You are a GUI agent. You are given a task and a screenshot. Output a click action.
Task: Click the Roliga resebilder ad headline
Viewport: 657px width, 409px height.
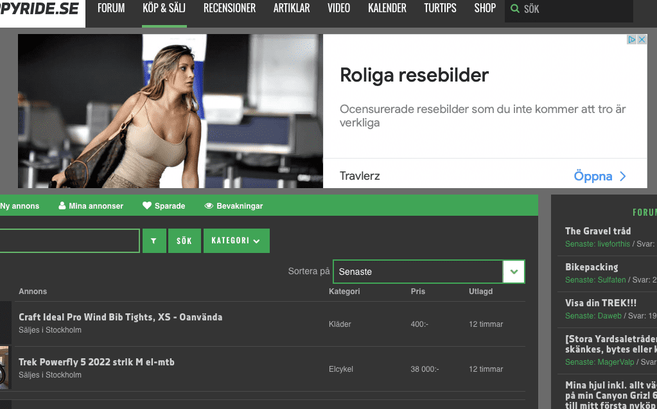[x=414, y=75]
